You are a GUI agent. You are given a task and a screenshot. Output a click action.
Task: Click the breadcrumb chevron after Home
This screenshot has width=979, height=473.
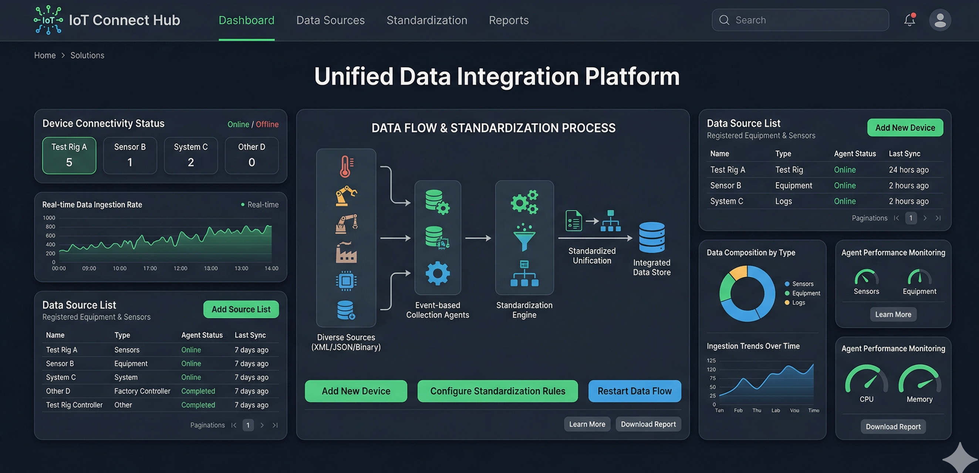[x=63, y=55]
